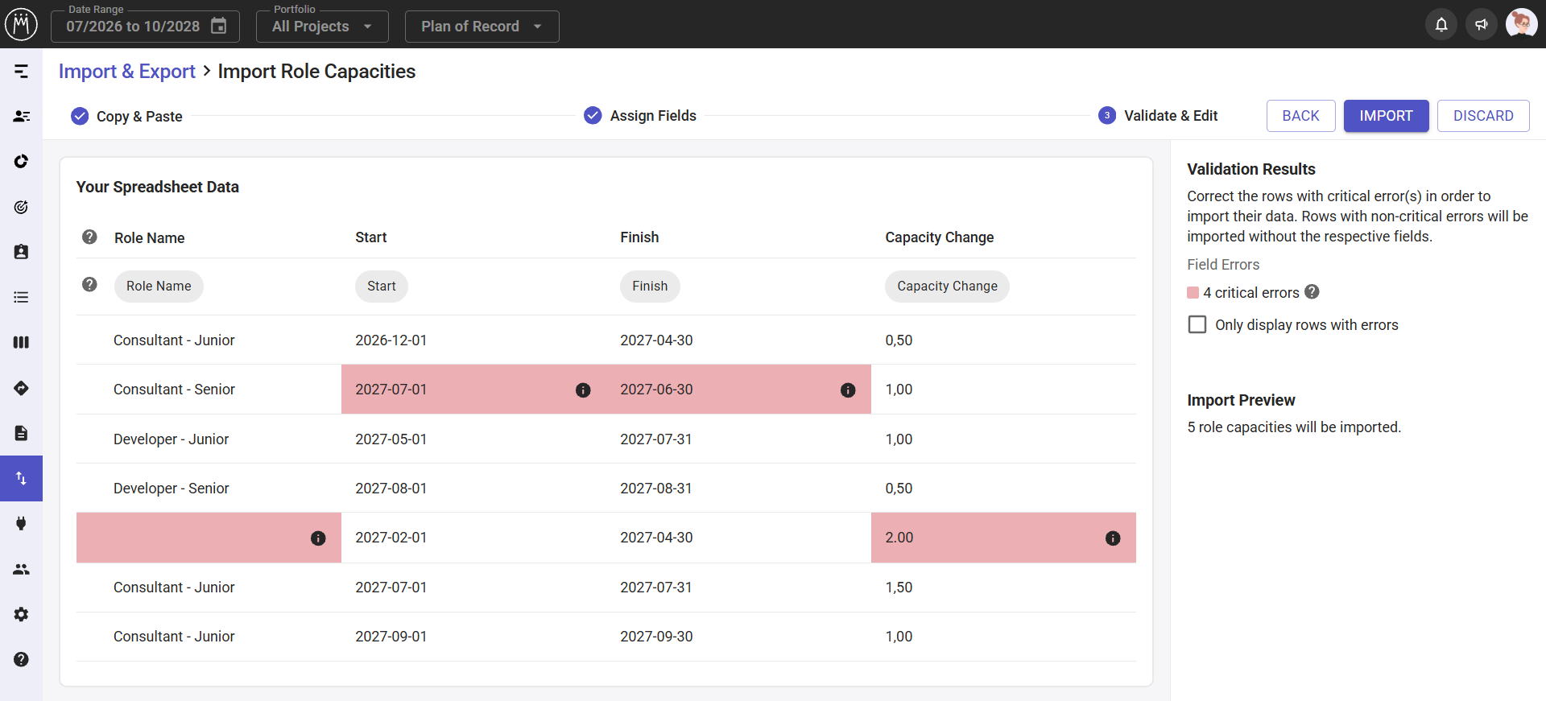Open the help question mark in sidebar
The height and width of the screenshot is (701, 1546).
pos(22,659)
